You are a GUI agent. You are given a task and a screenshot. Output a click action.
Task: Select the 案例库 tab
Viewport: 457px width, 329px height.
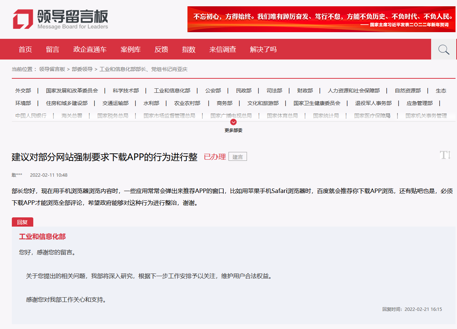(x=131, y=49)
